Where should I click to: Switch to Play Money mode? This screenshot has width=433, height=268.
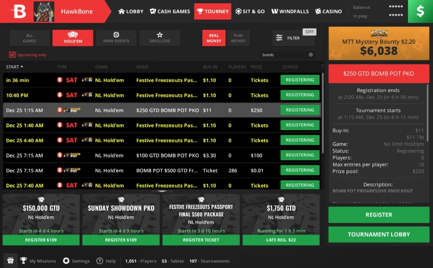(x=238, y=38)
